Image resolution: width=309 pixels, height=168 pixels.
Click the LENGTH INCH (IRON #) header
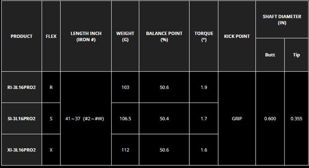coord(86,36)
